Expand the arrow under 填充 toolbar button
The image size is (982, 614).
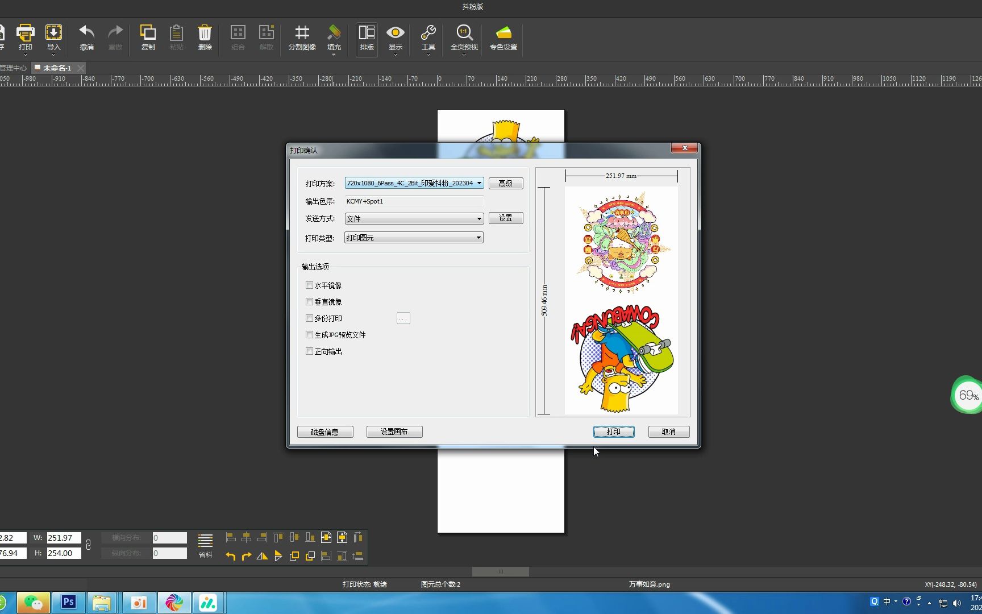click(x=334, y=55)
